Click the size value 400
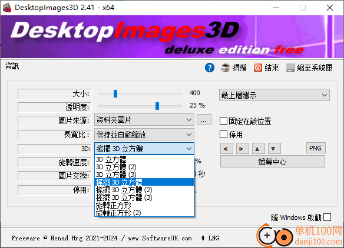The image size is (344, 248). tap(194, 93)
